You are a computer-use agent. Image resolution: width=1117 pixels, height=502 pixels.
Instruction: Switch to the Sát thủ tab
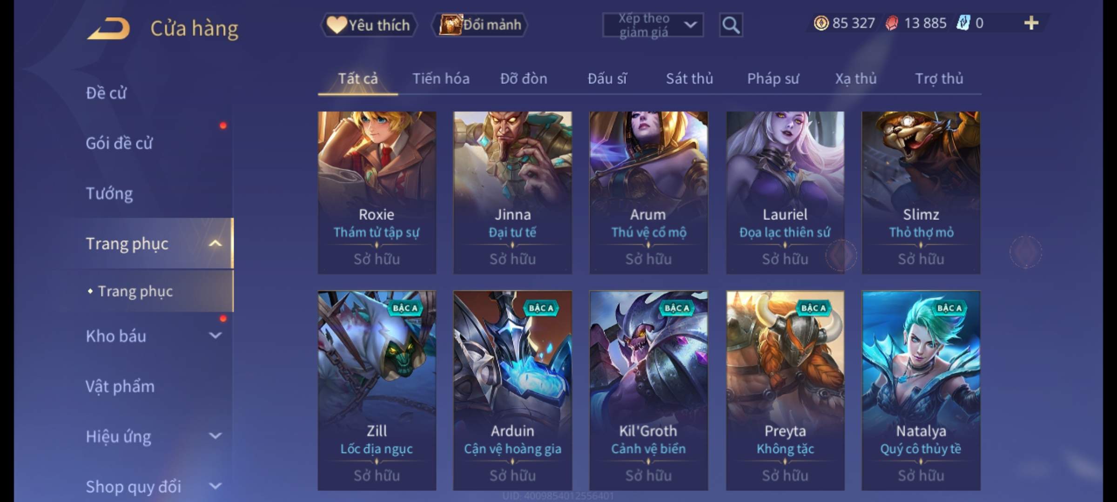[689, 79]
